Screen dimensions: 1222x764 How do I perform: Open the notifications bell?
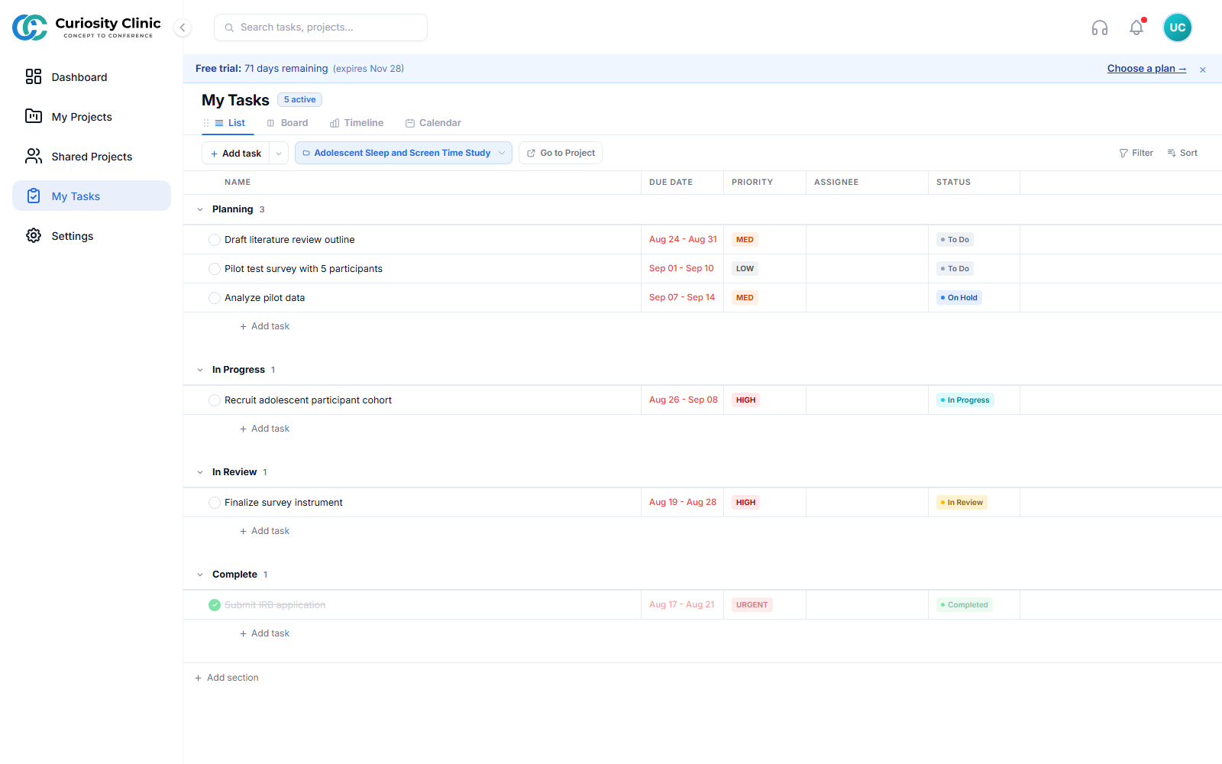tap(1136, 28)
